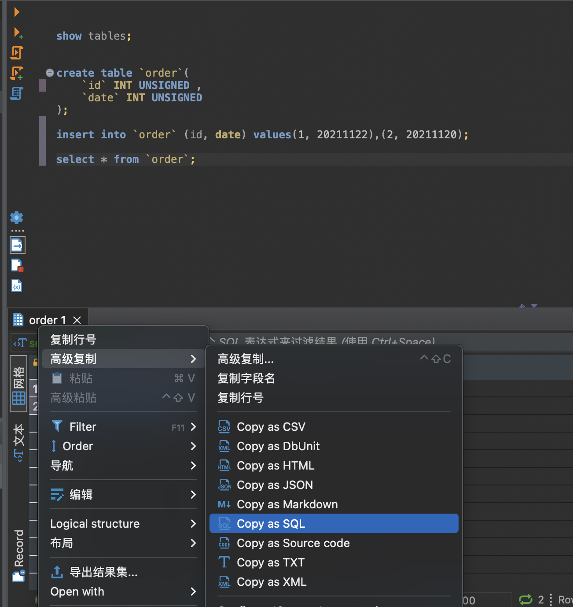
Task: Click the refresh results icon near row count
Action: tap(525, 599)
